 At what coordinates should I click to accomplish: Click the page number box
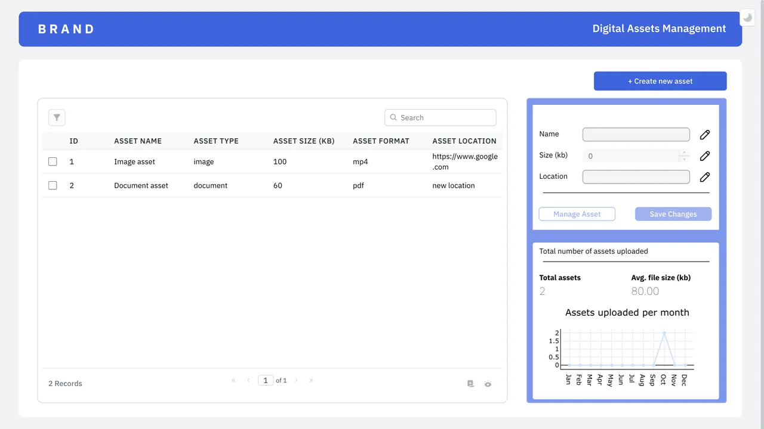266,380
